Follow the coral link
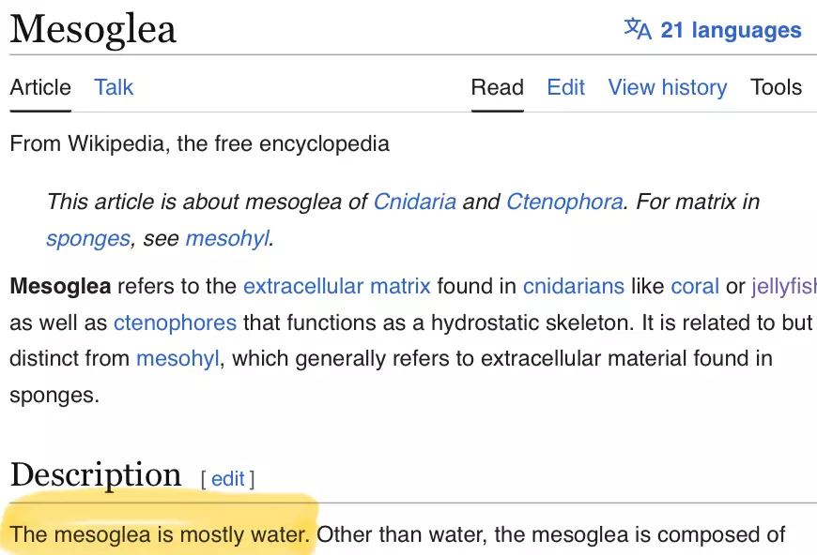817x555 pixels. (695, 286)
